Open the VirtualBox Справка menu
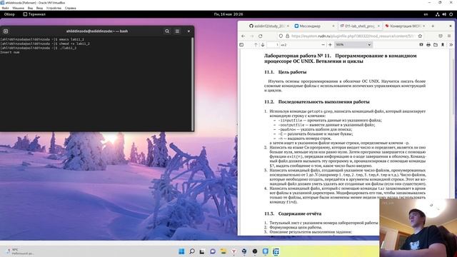Viewport: 457px width, 257px height. pyautogui.click(x=70, y=8)
